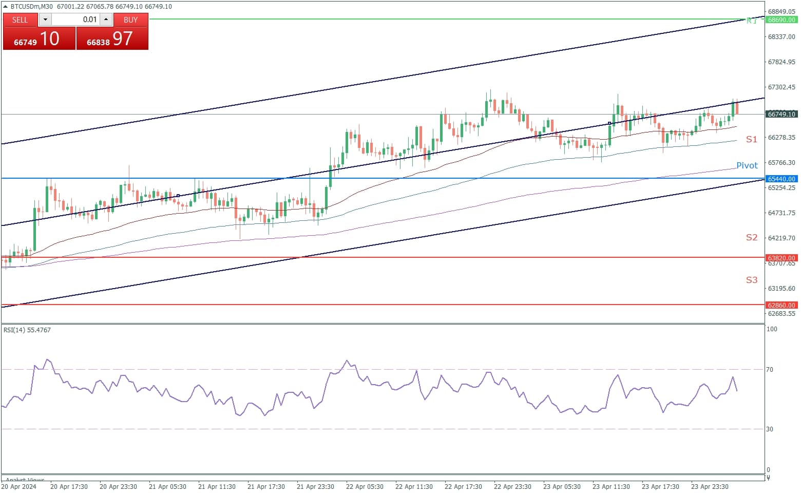The width and height of the screenshot is (801, 493).
Task: Click the 20 Apr 2024 date label
Action: [x=19, y=486]
